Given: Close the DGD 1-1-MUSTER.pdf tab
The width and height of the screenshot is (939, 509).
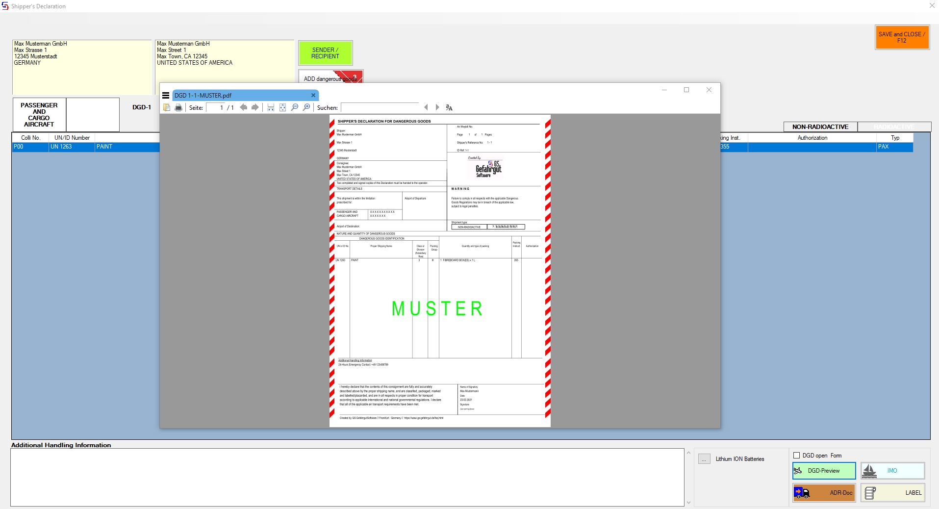Looking at the screenshot, I should (x=313, y=96).
